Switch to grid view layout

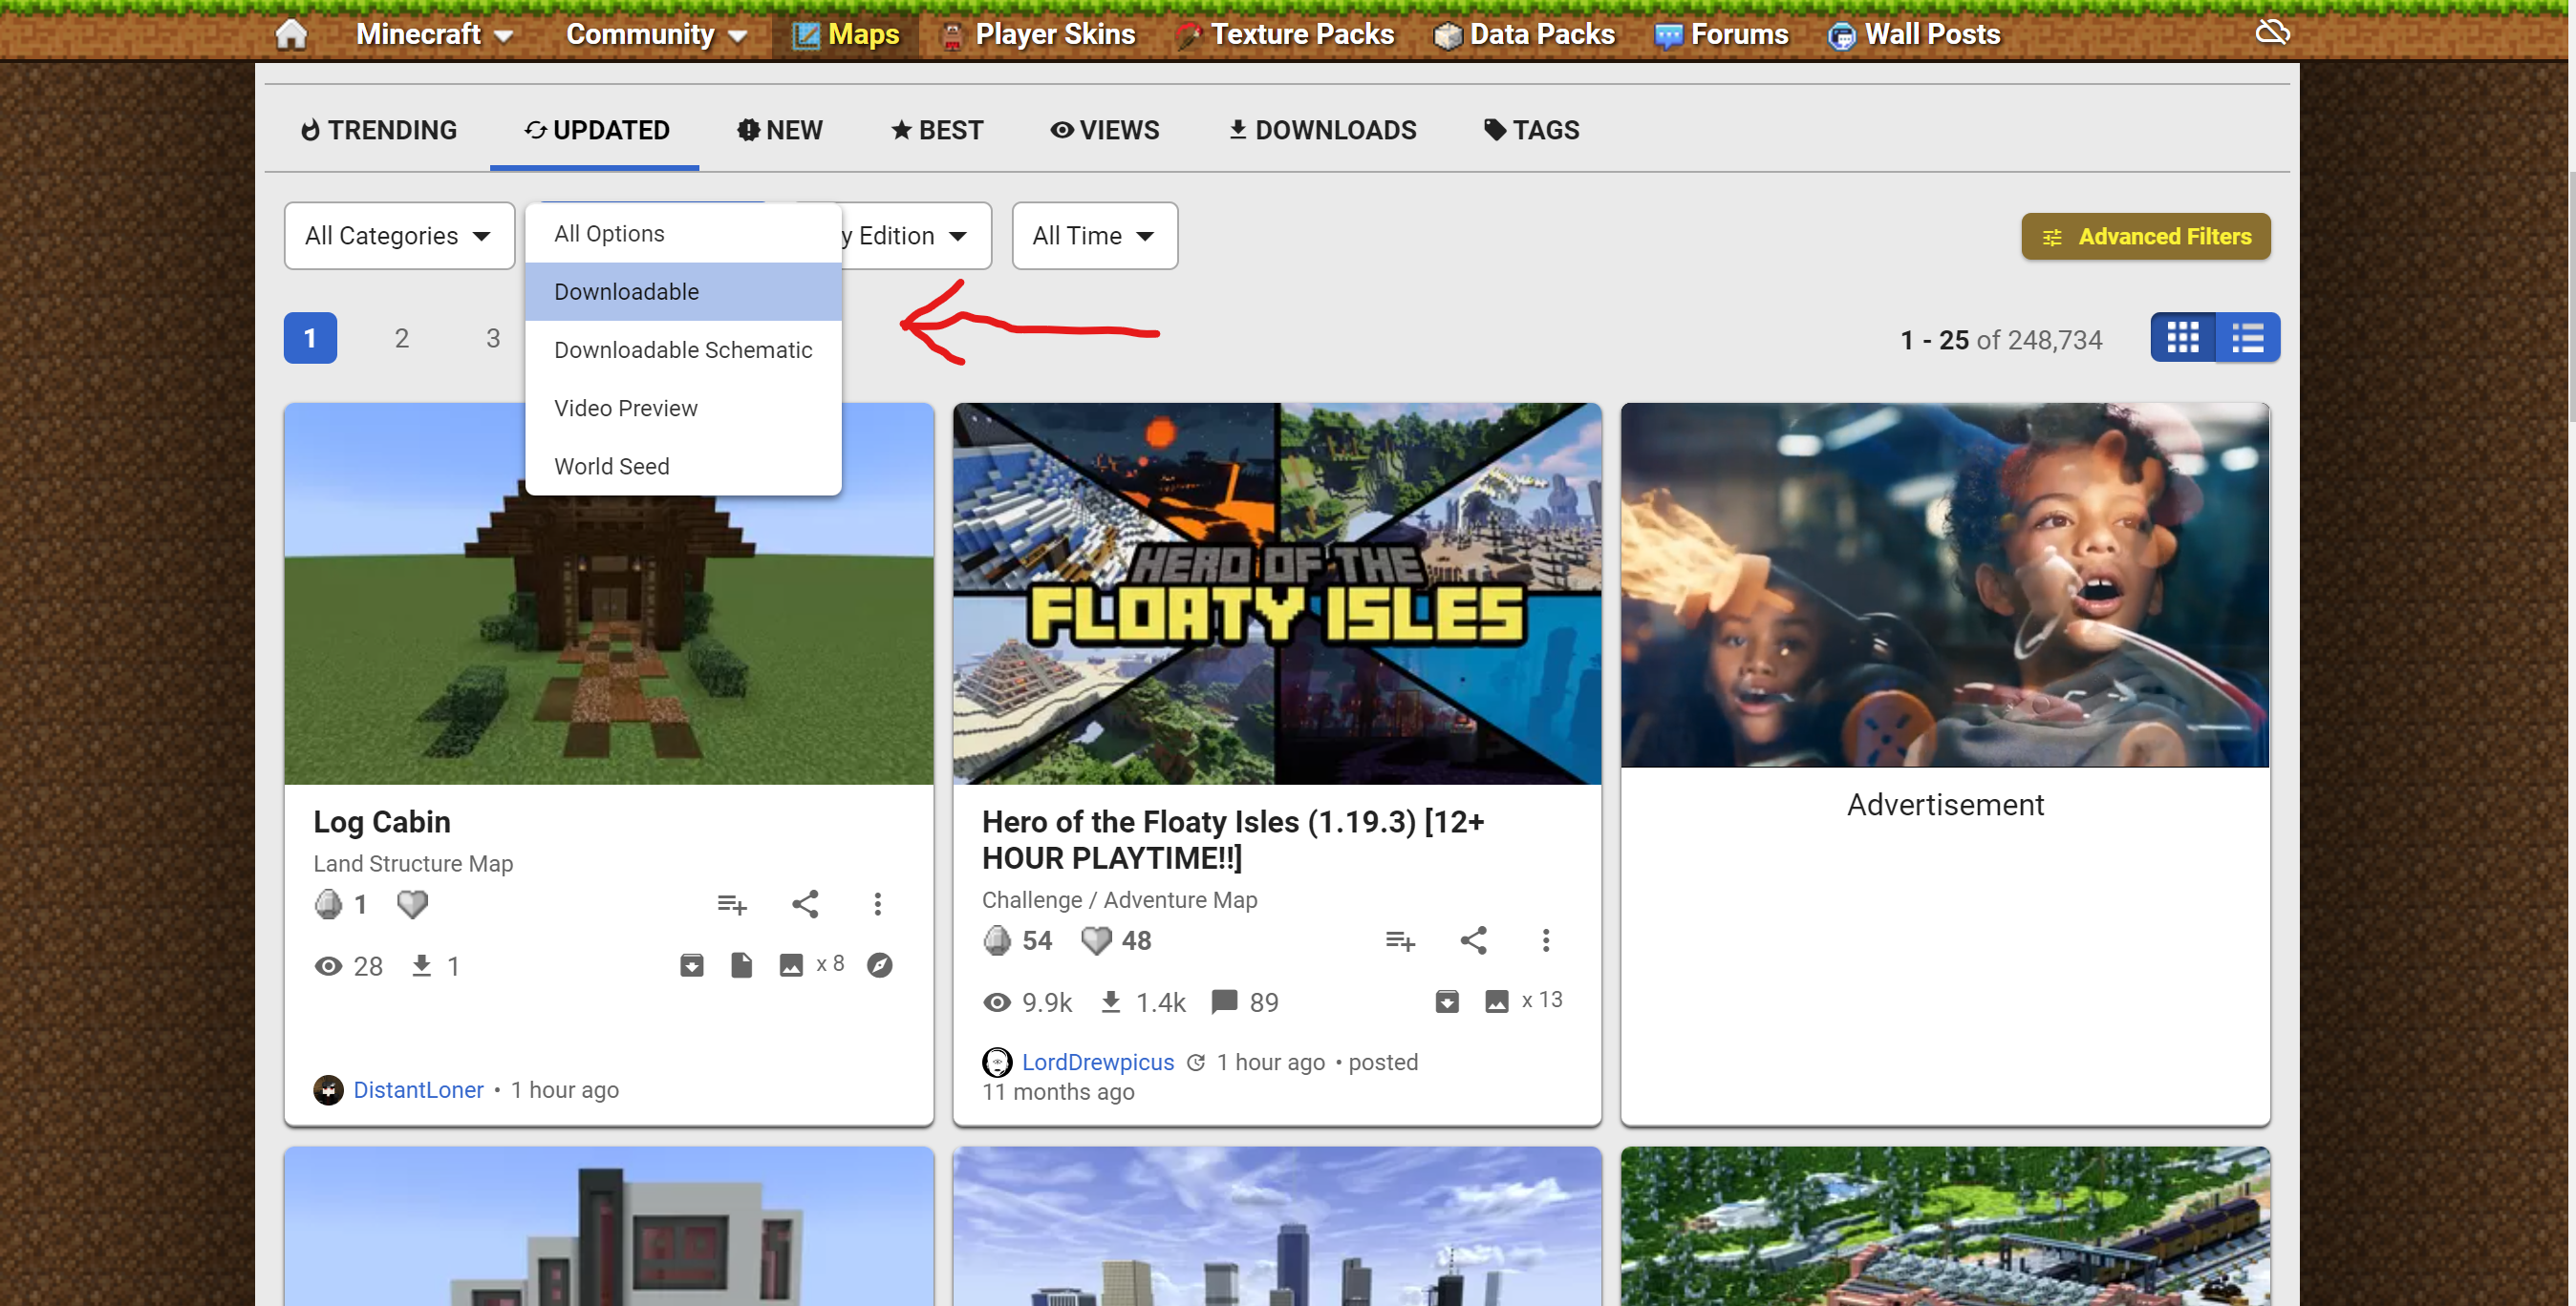[2182, 338]
